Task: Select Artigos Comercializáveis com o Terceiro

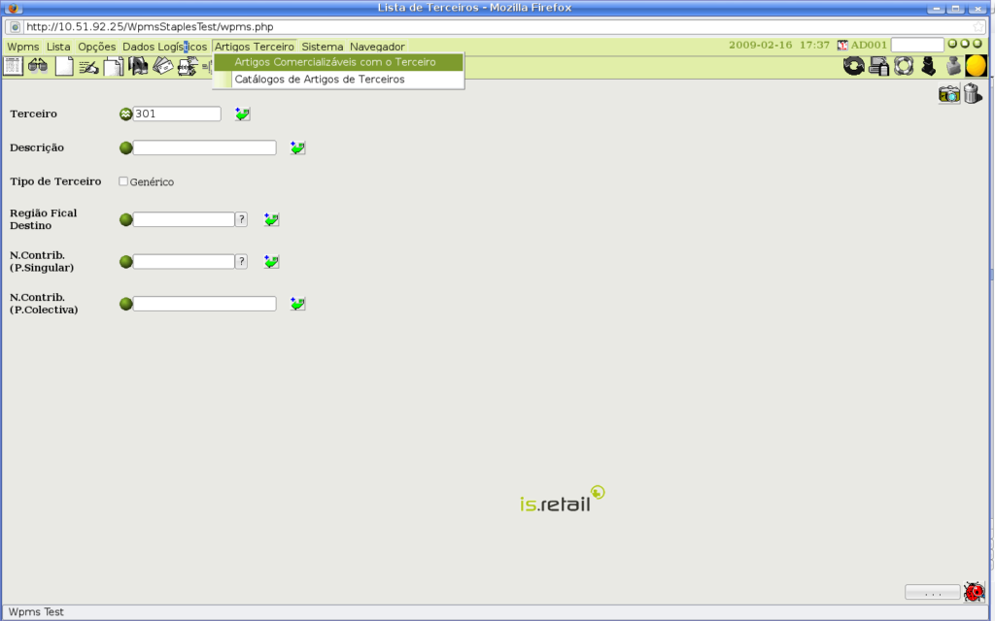Action: pos(338,62)
